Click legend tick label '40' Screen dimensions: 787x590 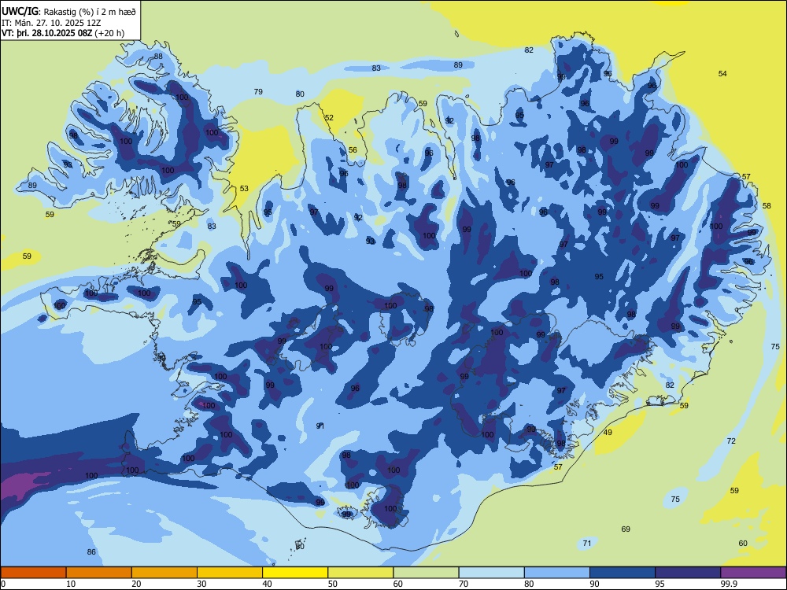[x=267, y=584]
